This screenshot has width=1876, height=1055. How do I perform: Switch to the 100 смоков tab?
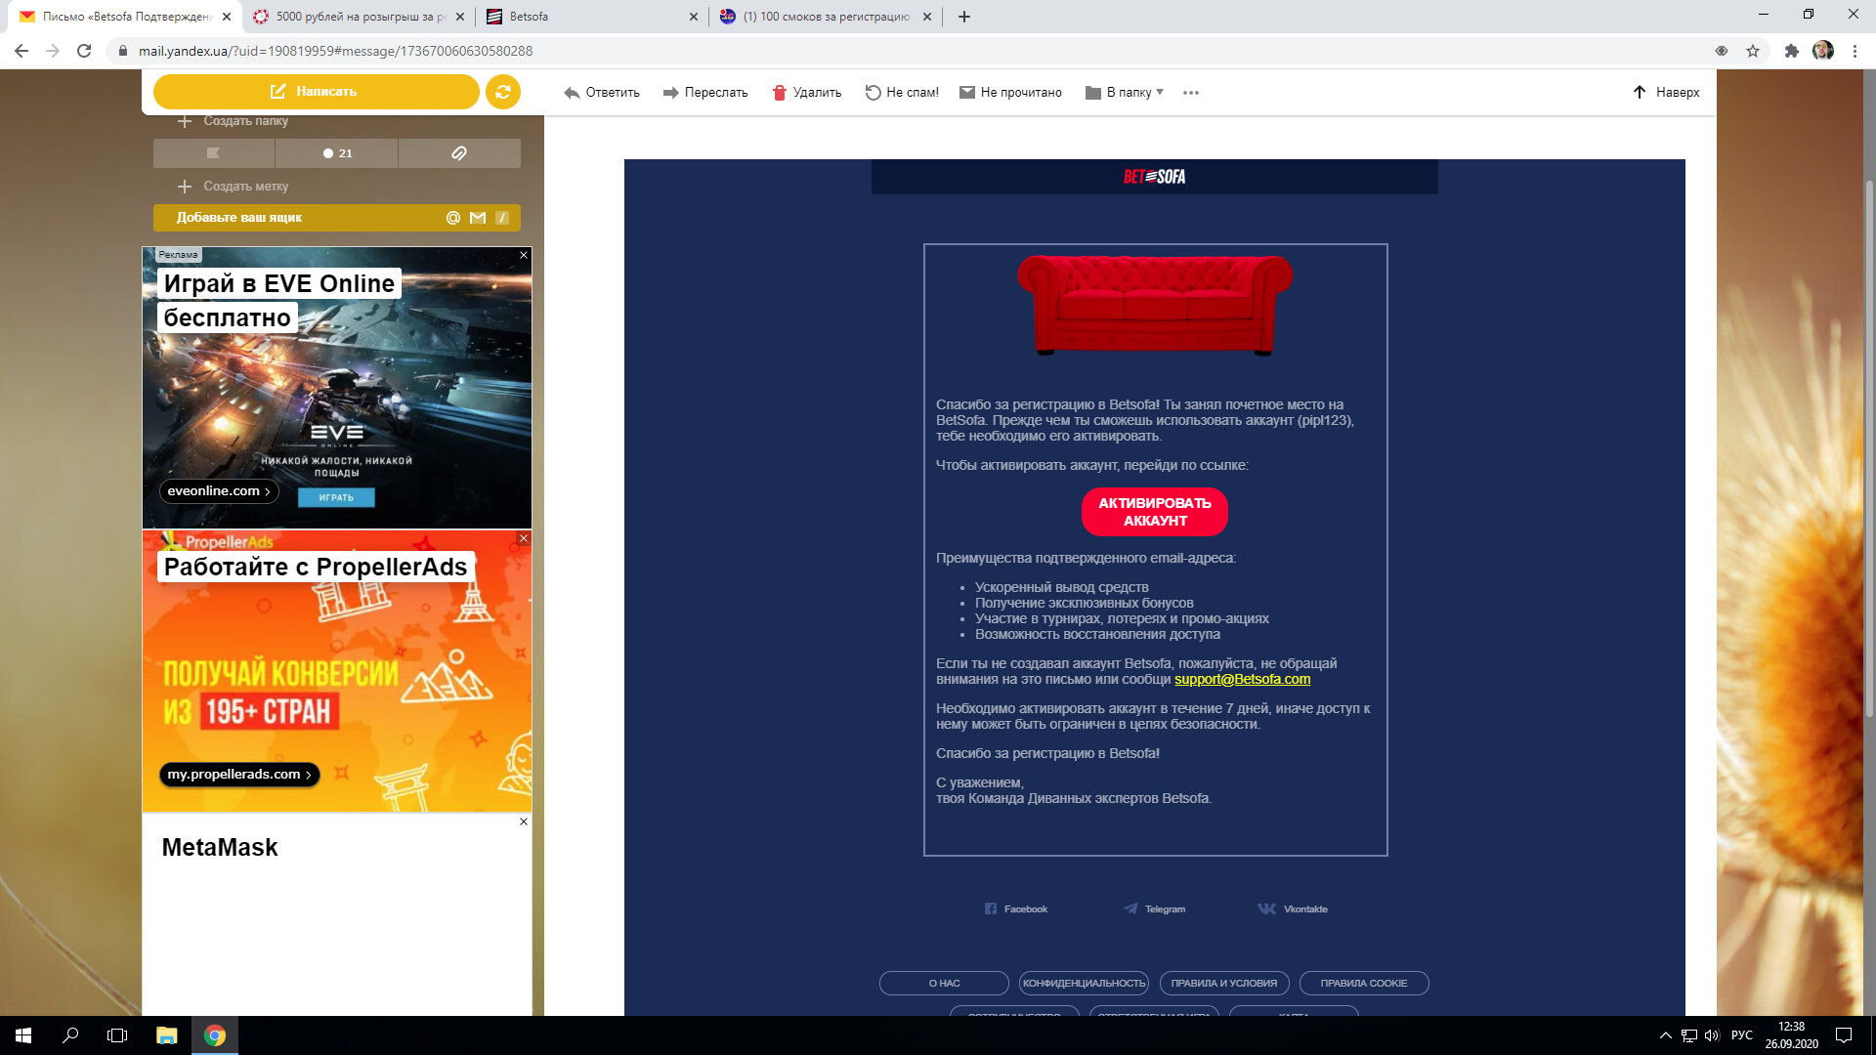821,17
